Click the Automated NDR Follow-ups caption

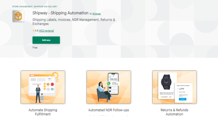[x=109, y=110]
